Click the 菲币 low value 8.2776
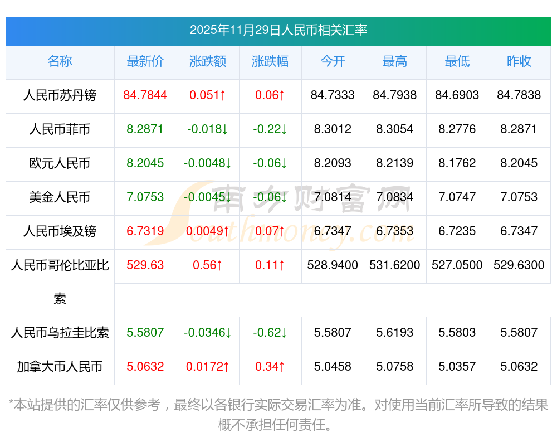557x442 pixels. [x=457, y=129]
